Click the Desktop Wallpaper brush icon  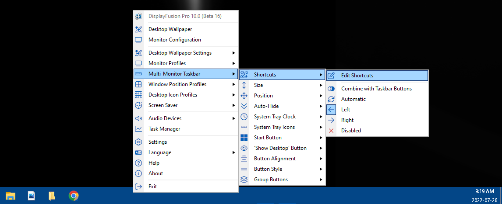click(138, 29)
